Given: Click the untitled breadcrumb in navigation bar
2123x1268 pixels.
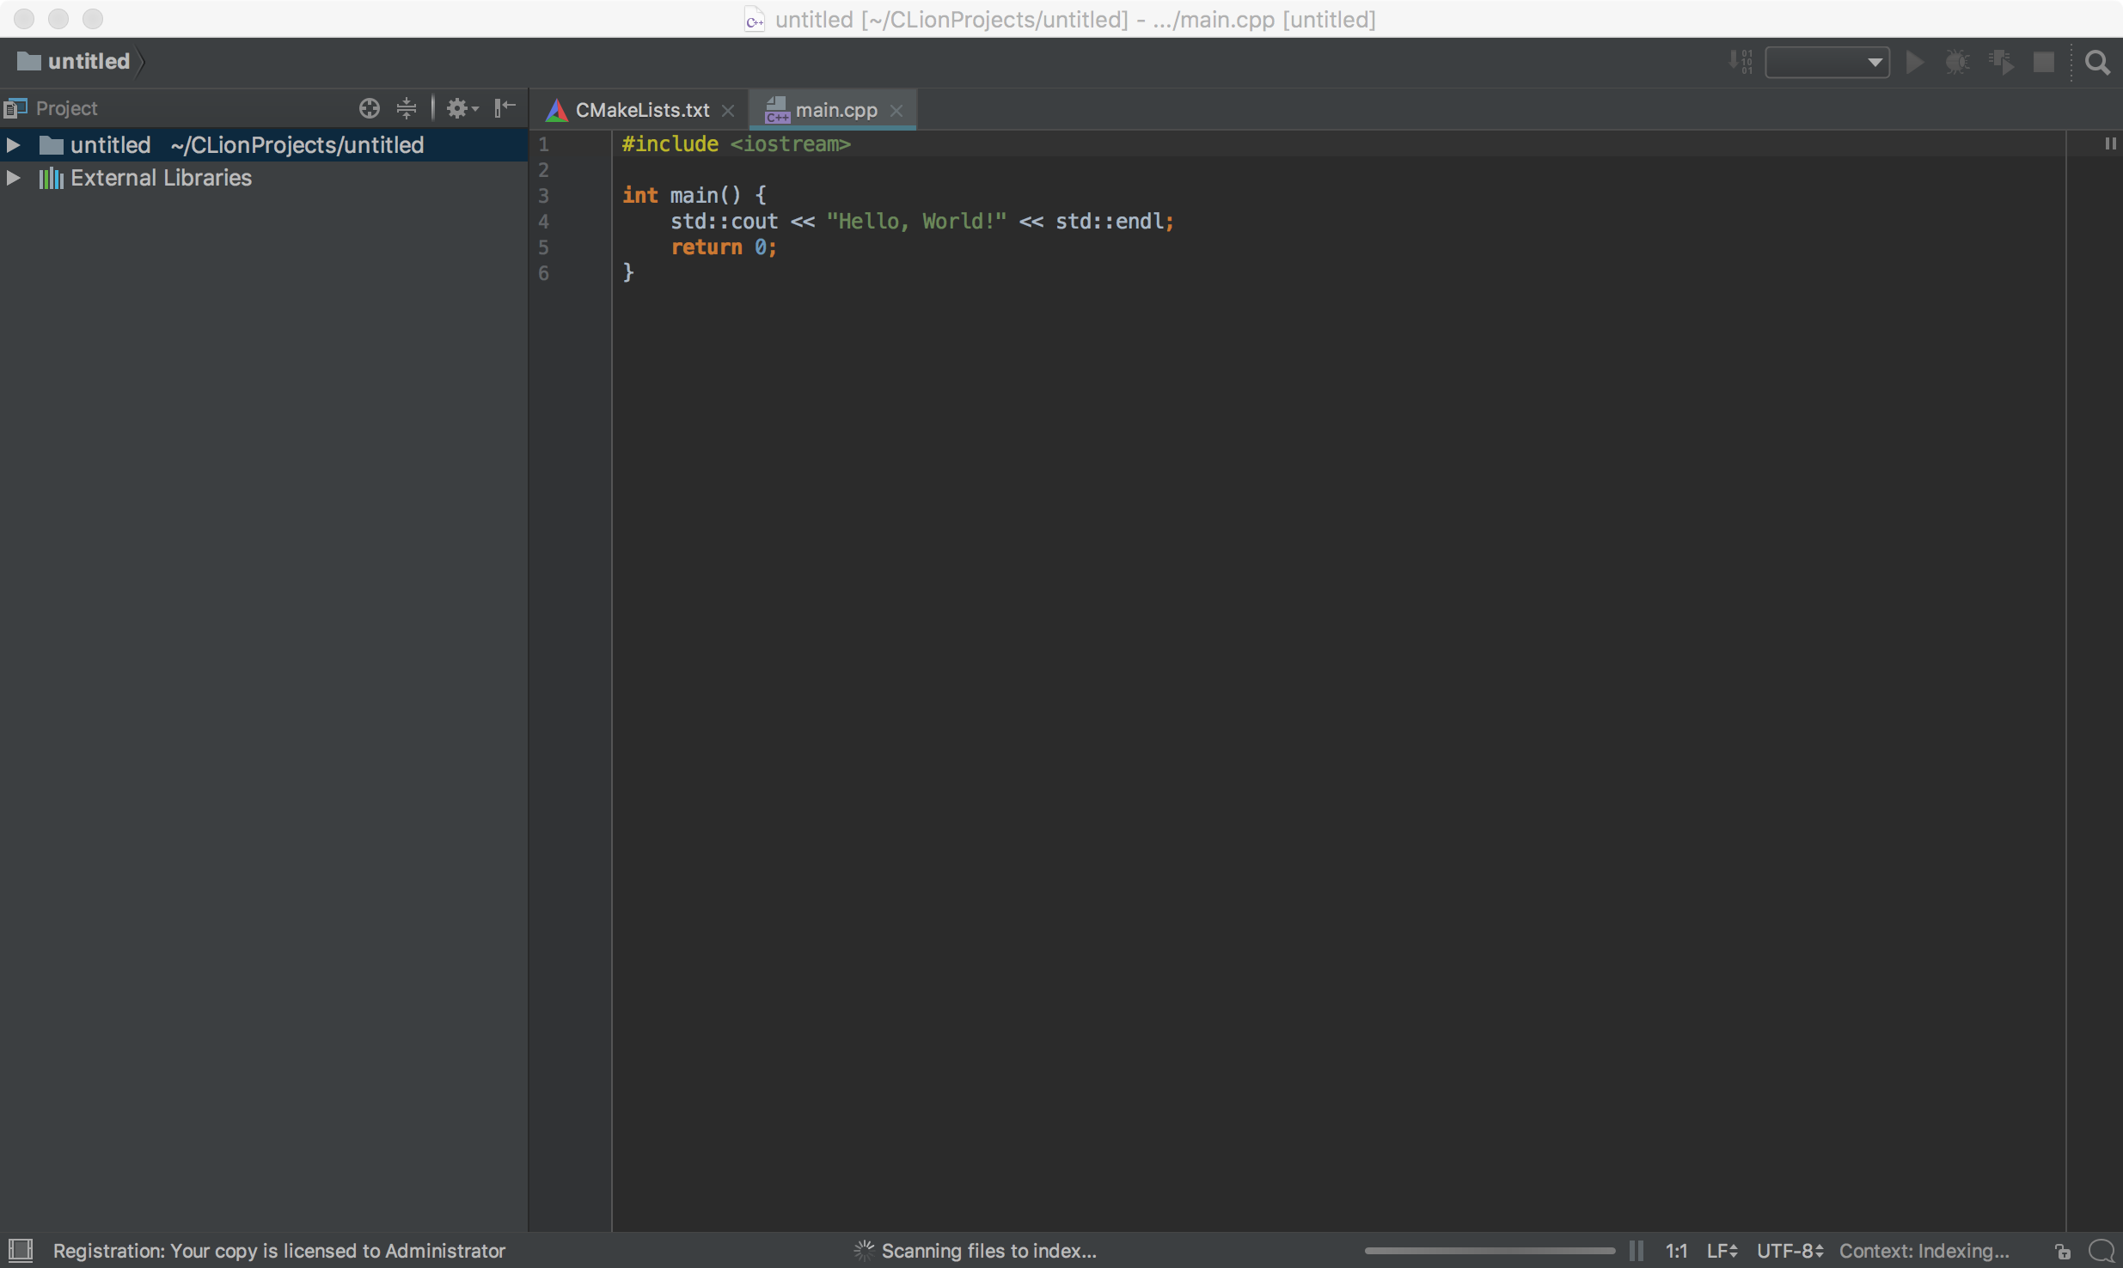Looking at the screenshot, I should (74, 62).
